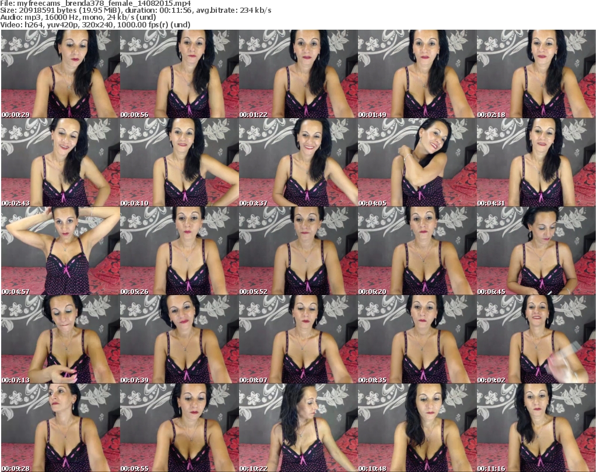The height and width of the screenshot is (472, 597).
Task: Select the thumbnail timestamped 00:10:22
Action: 298,428
